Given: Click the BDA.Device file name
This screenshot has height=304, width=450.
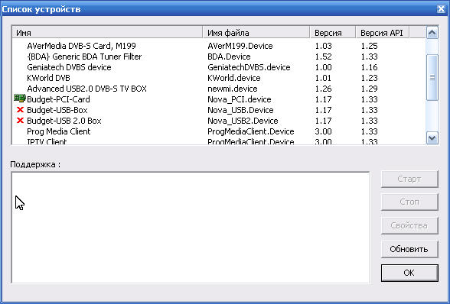Looking at the screenshot, I should point(229,57).
